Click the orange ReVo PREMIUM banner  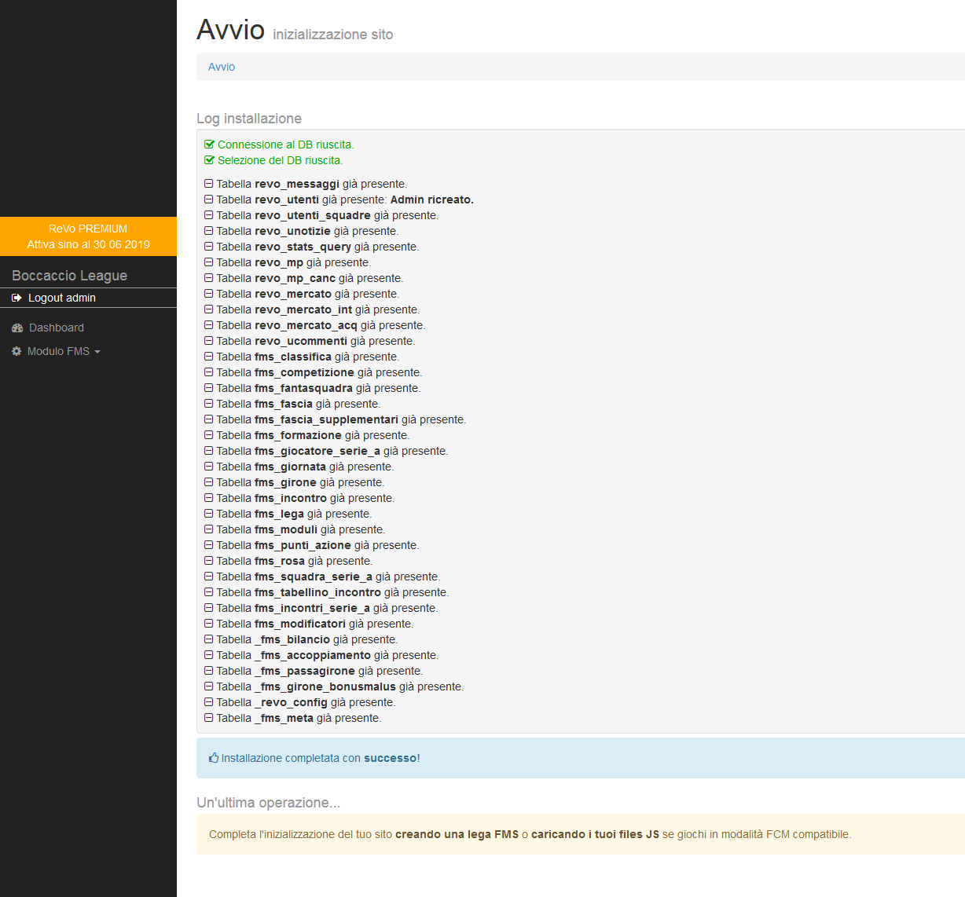tap(88, 236)
